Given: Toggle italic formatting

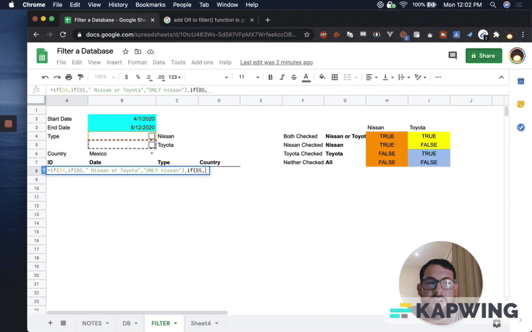Looking at the screenshot, I should click(x=282, y=77).
